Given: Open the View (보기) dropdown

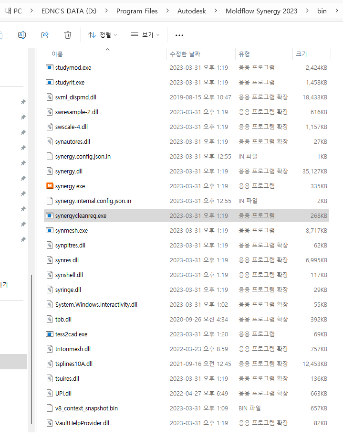Looking at the screenshot, I should tap(145, 35).
